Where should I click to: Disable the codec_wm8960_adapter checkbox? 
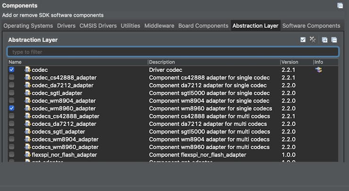(11, 108)
